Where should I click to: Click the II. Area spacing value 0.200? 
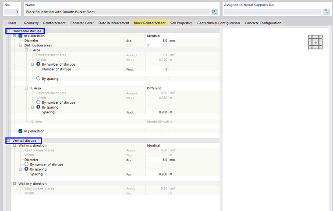[157, 112]
